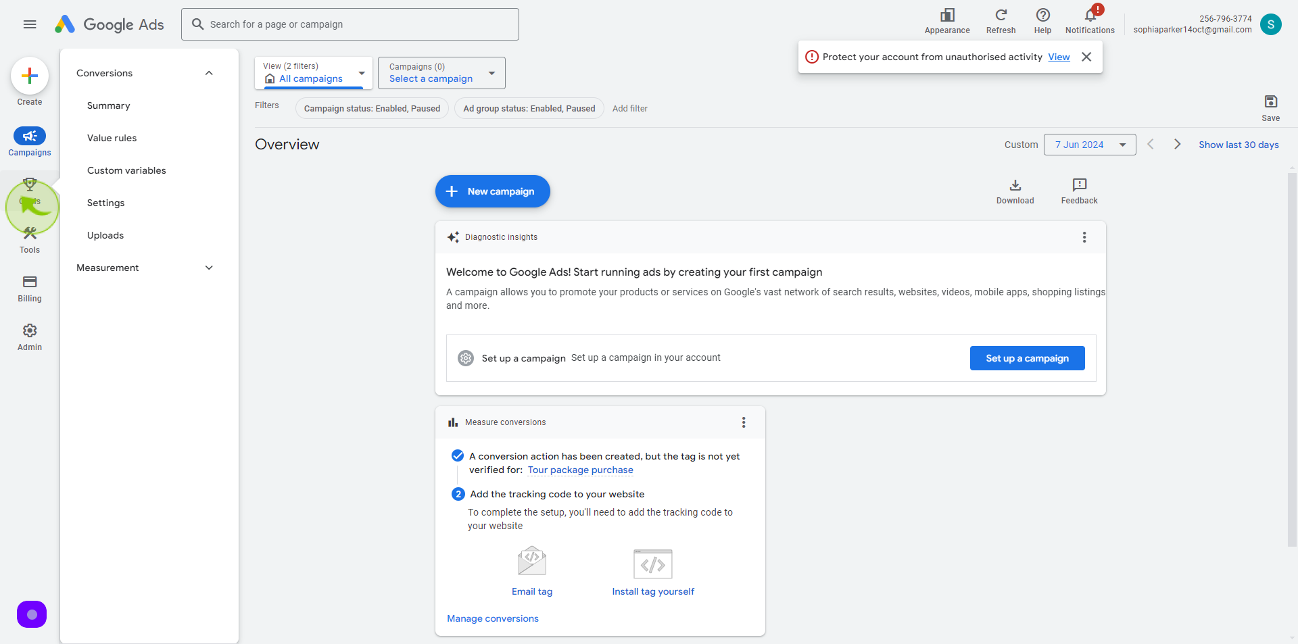Viewport: 1298px width, 644px height.
Task: Open Value rules page
Action: (x=112, y=138)
